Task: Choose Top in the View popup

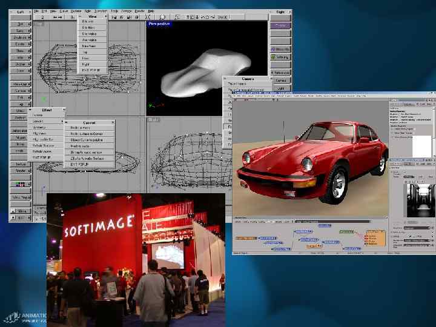Action: [92, 52]
